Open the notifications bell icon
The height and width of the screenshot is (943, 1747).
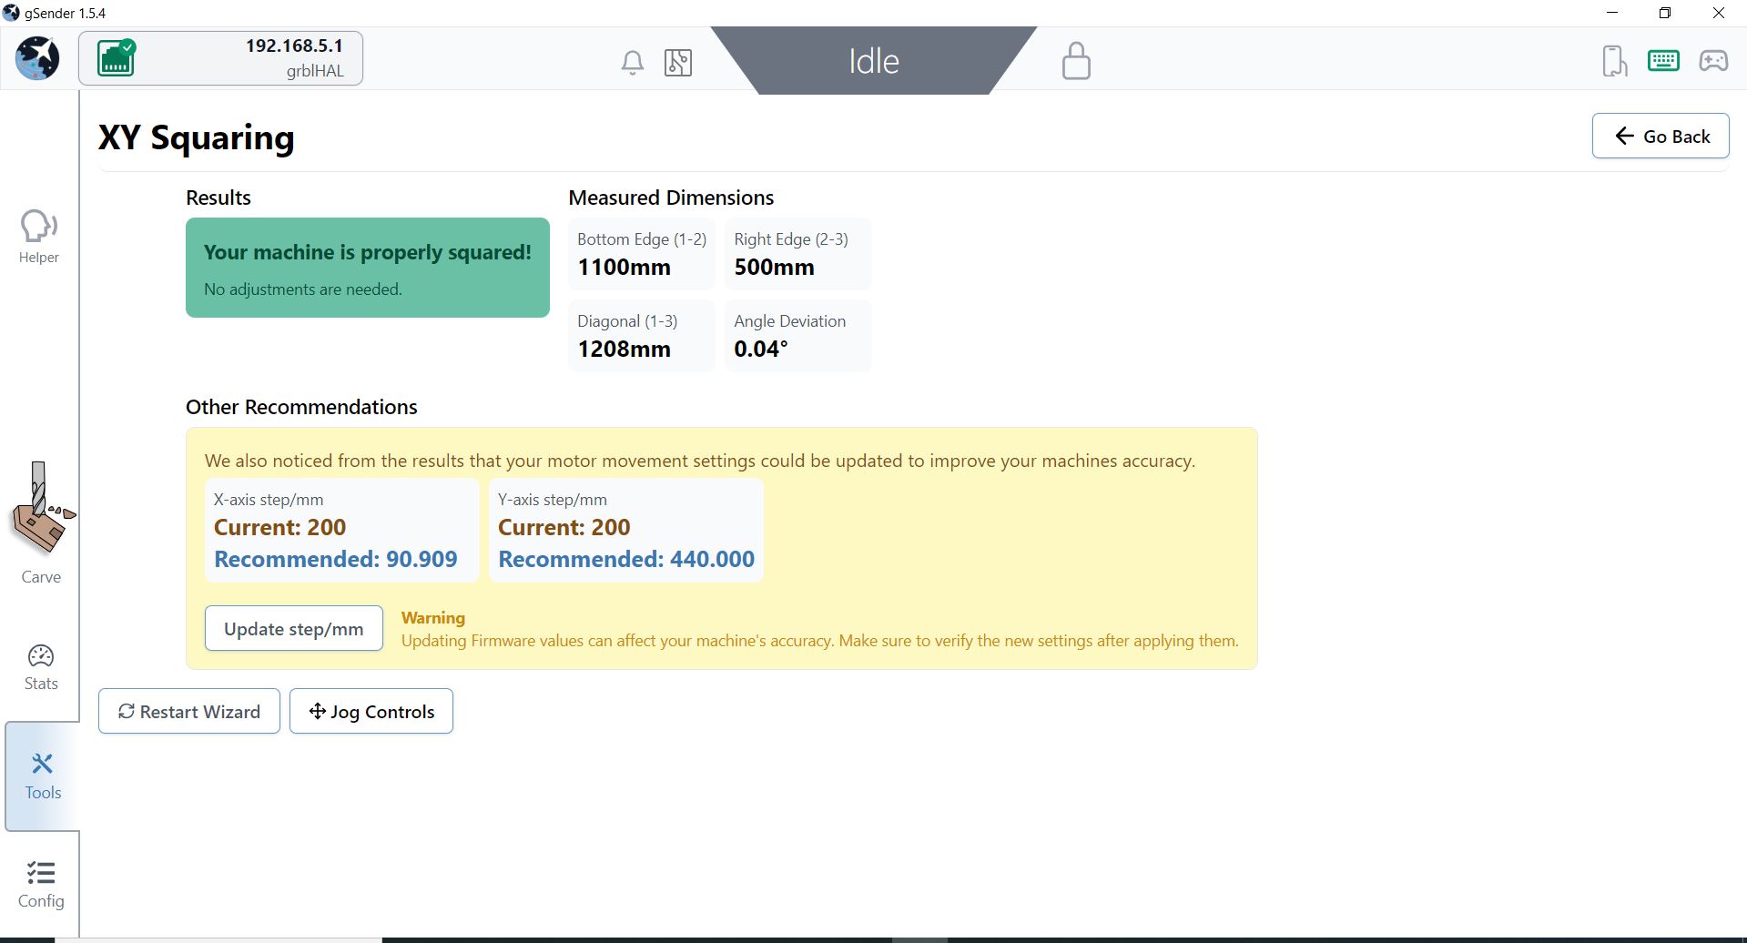click(x=632, y=62)
